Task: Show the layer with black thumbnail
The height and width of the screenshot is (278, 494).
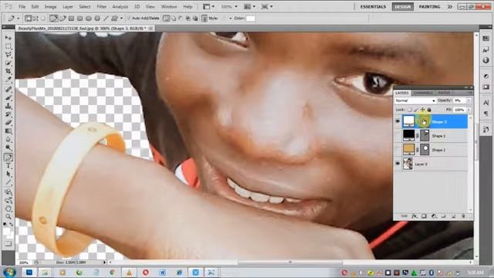Action: (x=398, y=136)
